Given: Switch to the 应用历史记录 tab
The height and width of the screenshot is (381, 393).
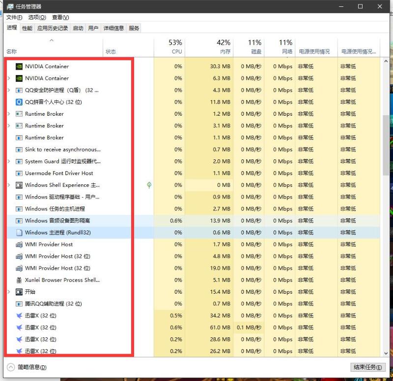Looking at the screenshot, I should click(53, 28).
